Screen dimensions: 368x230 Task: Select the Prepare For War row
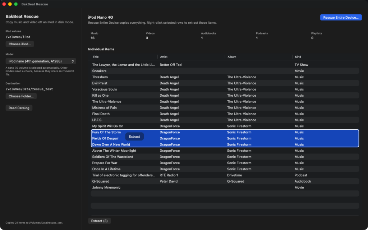(x=225, y=163)
